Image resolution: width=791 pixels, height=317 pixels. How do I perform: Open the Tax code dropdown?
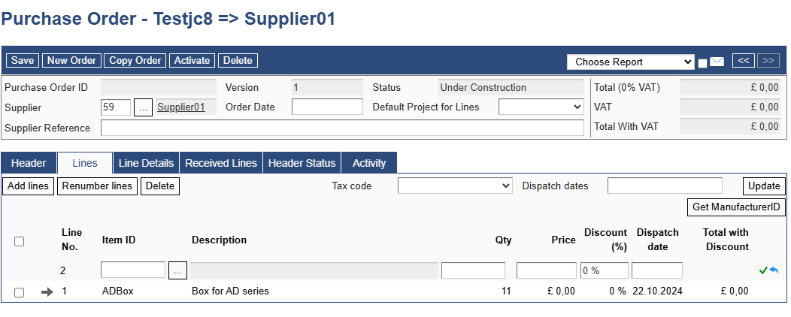[455, 186]
